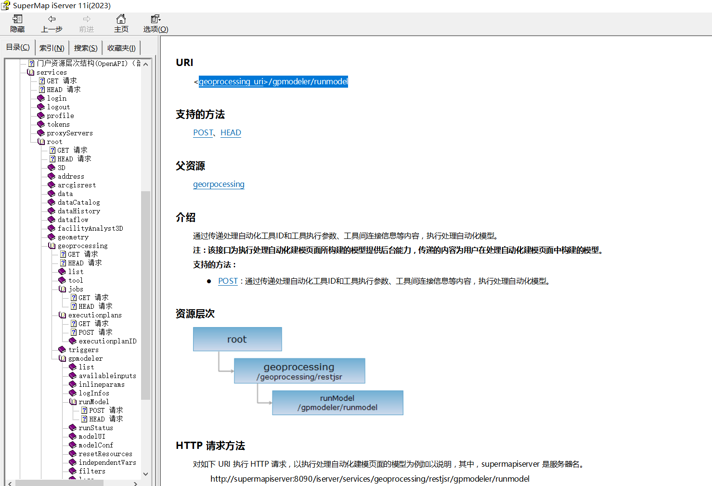The height and width of the screenshot is (486, 712).
Task: Open the POST link under 支持的方法
Action: (x=203, y=132)
